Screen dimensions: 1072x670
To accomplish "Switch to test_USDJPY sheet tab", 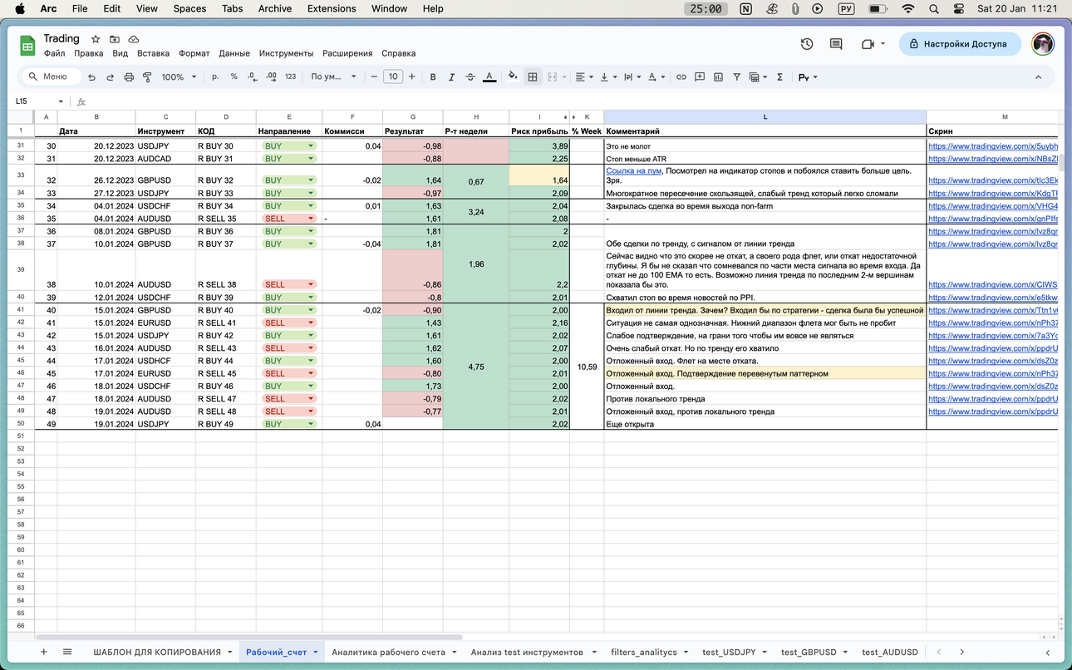I will [x=729, y=653].
